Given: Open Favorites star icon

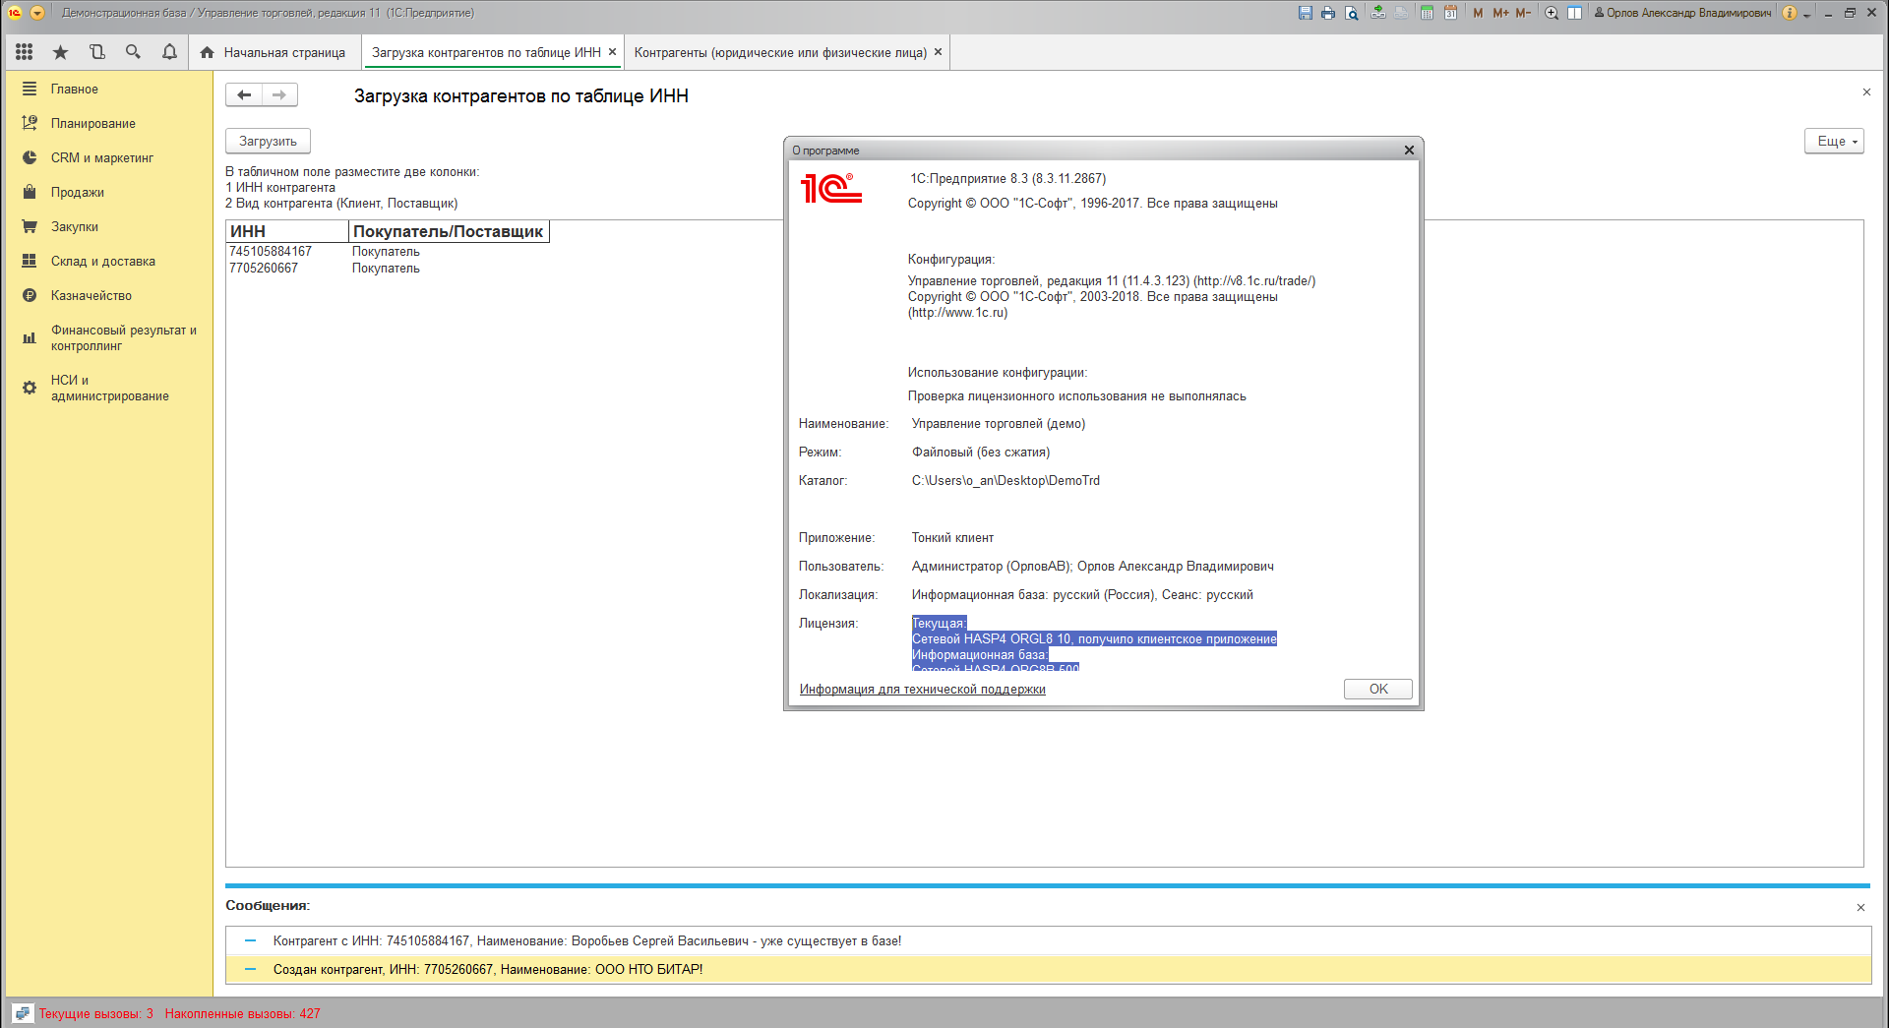Looking at the screenshot, I should (60, 52).
